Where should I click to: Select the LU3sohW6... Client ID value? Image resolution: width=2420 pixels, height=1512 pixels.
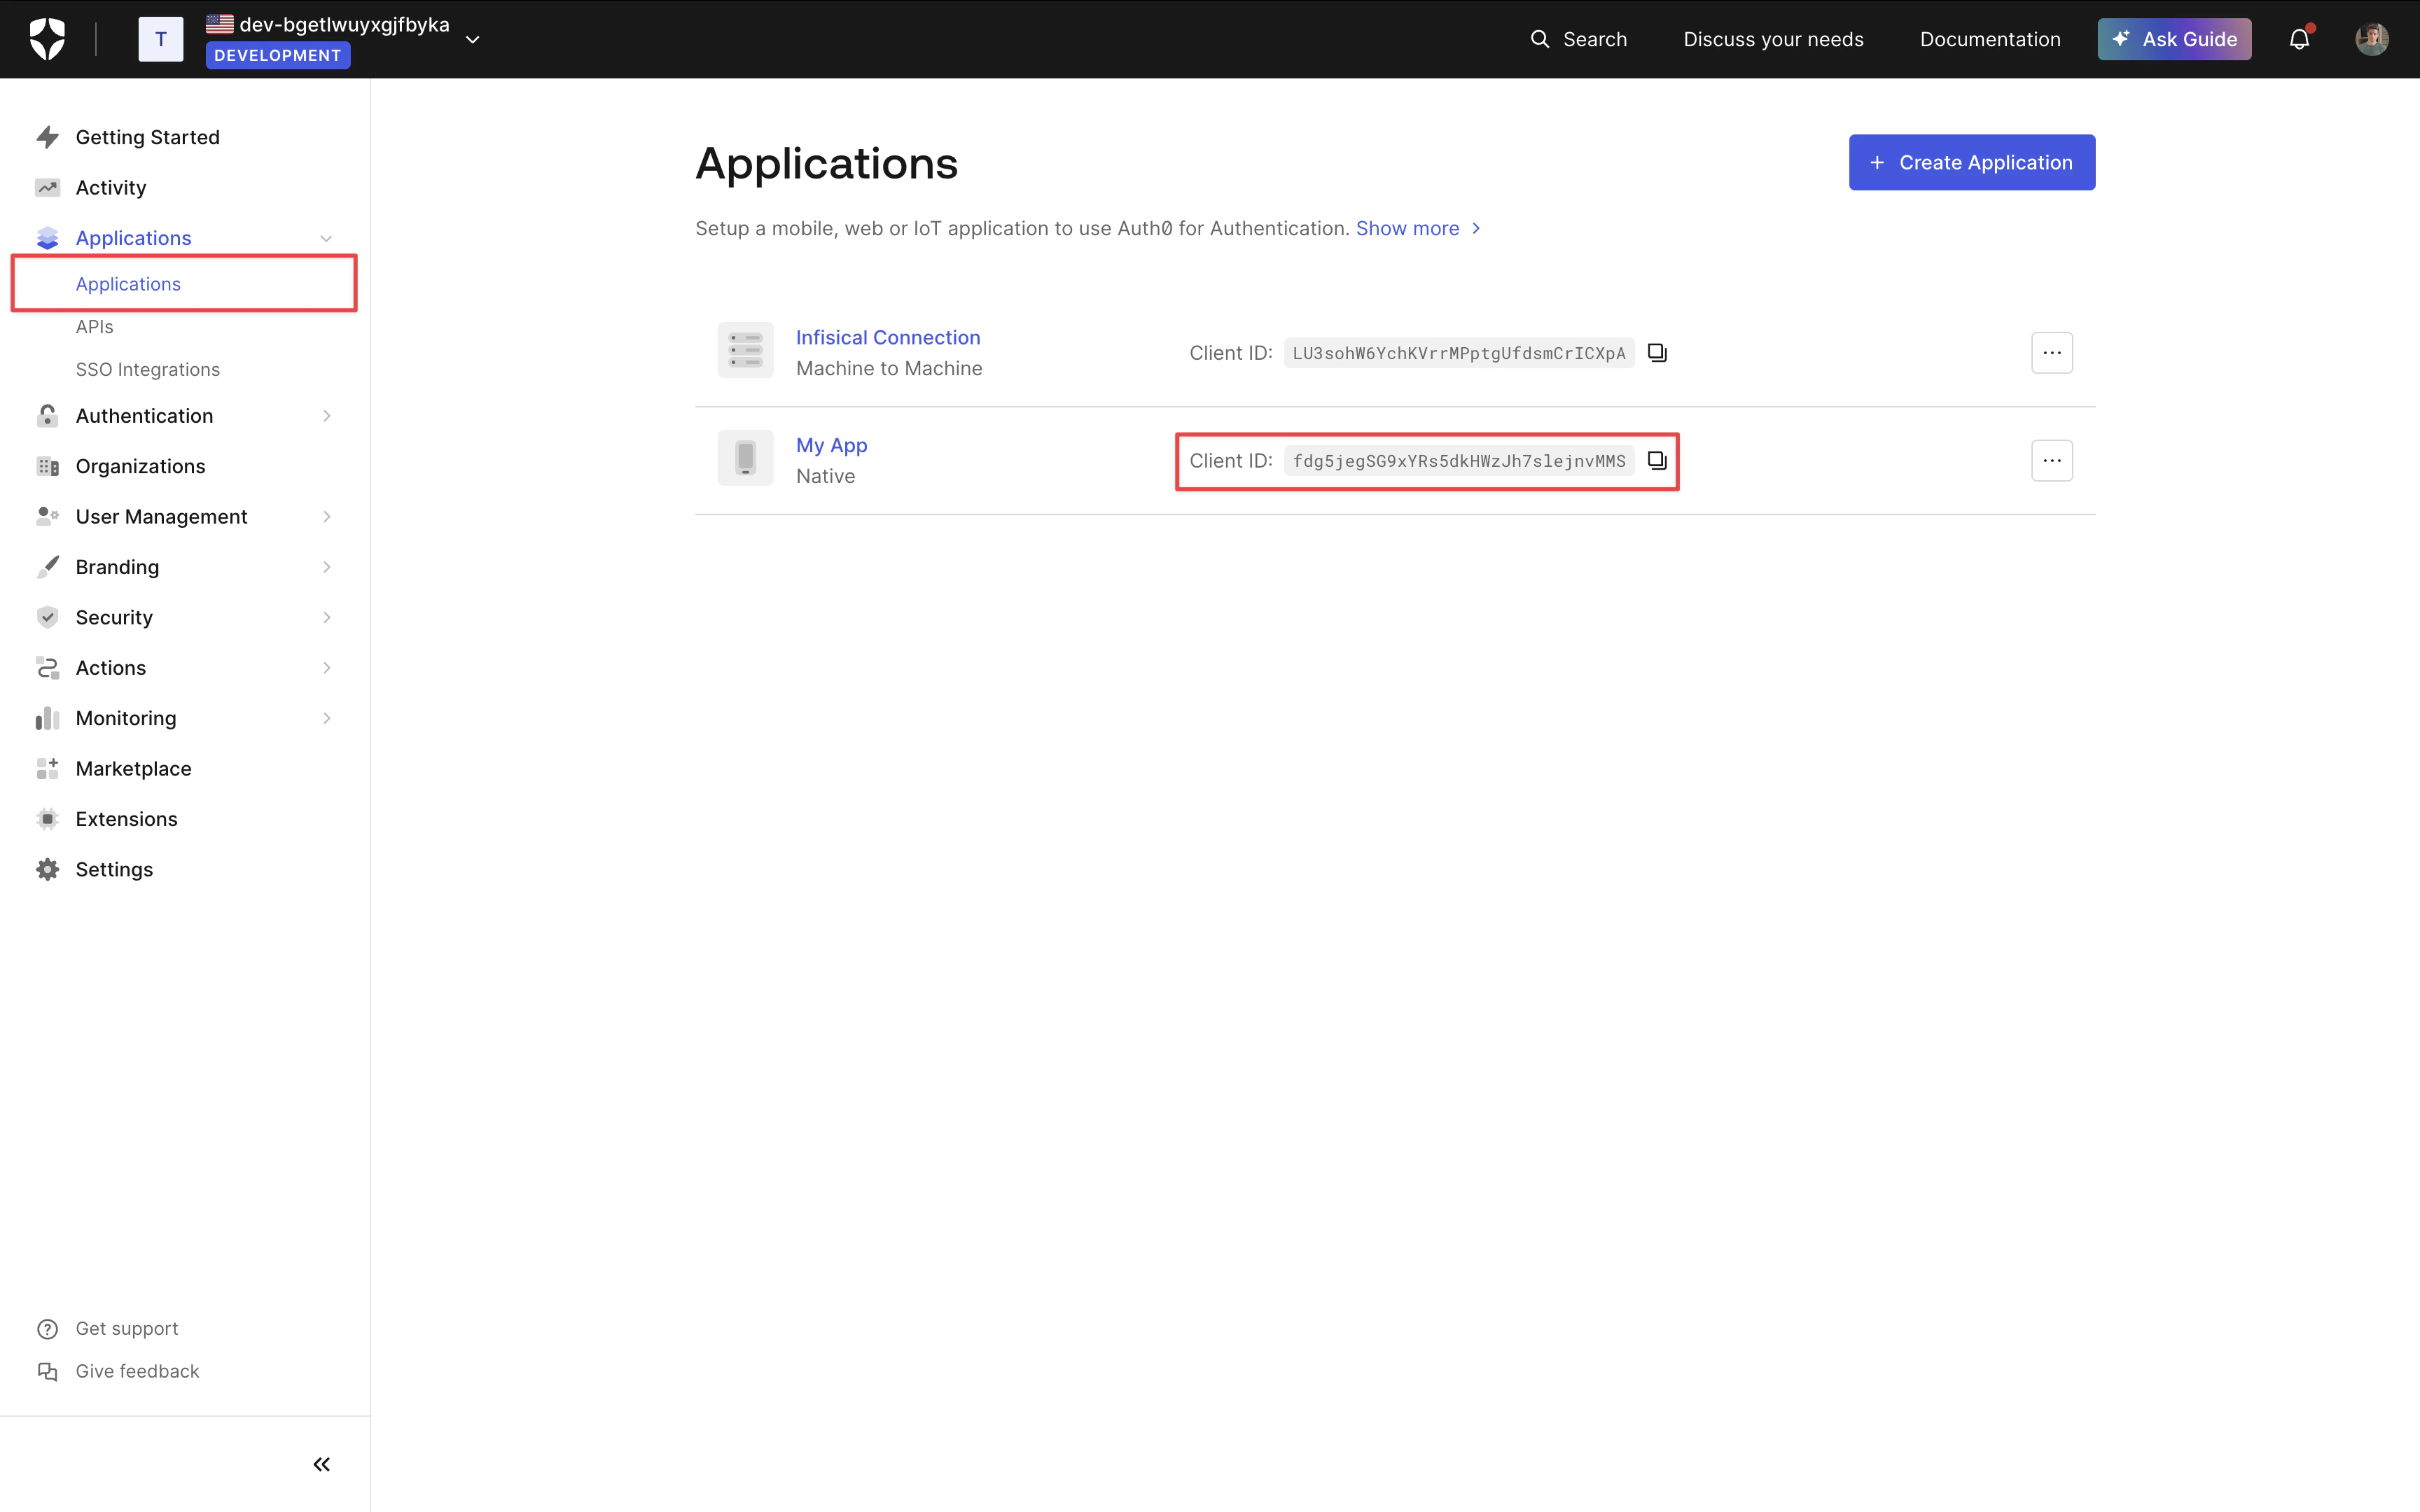click(x=1459, y=353)
